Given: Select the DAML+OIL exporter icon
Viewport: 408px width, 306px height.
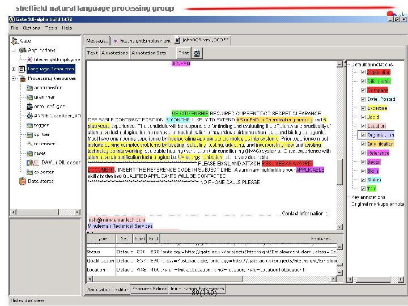Looking at the screenshot, I should point(33,163).
